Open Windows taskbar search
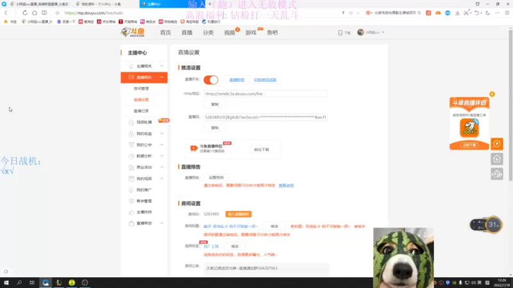 coord(19,282)
